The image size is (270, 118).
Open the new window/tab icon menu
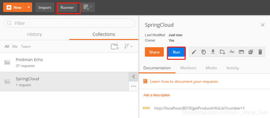(x=88, y=8)
